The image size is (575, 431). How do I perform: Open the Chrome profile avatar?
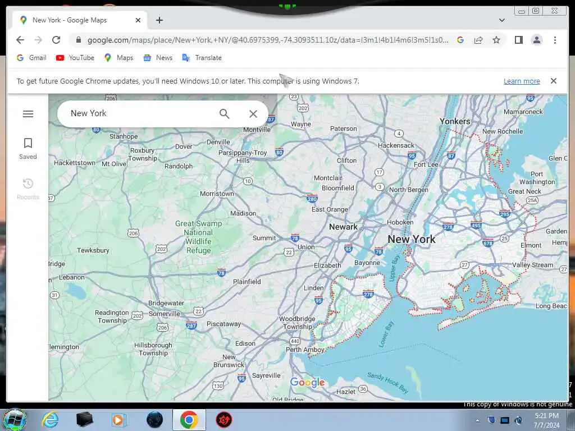[536, 40]
